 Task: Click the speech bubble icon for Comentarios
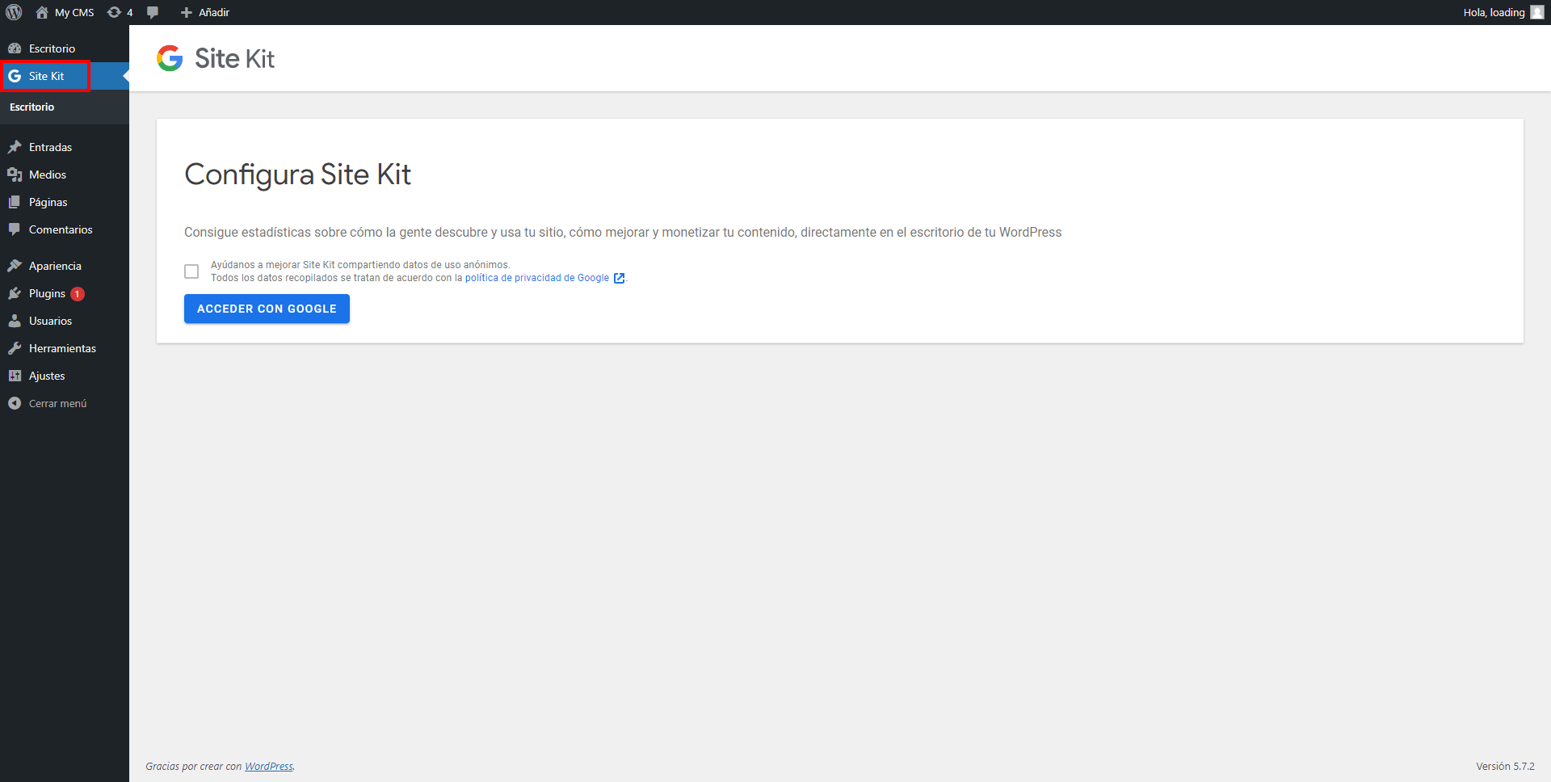point(15,229)
